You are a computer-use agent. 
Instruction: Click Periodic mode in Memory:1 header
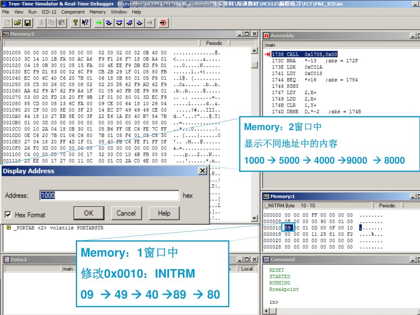[x=387, y=205]
